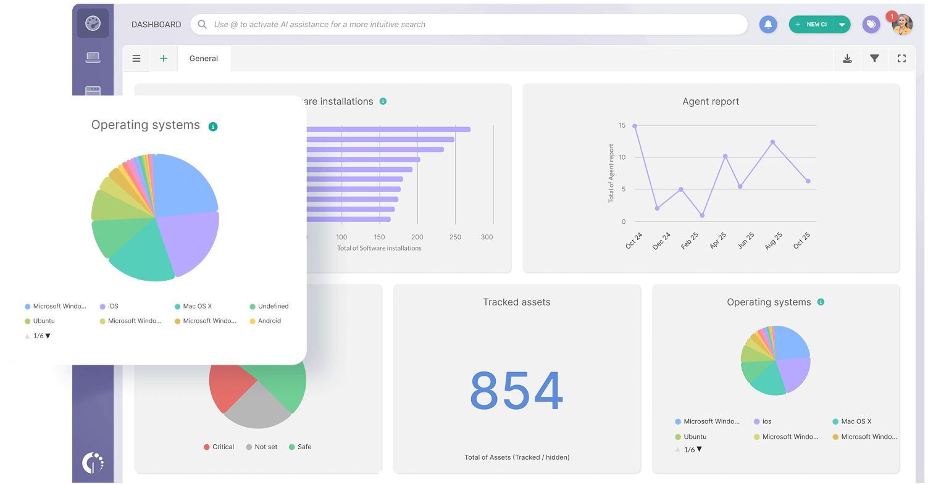Click the magnifier icon in the search bar
Image resolution: width=928 pixels, height=485 pixels.
click(202, 25)
